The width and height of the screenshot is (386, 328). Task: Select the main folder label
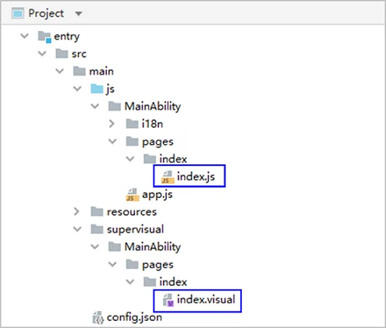coord(101,71)
